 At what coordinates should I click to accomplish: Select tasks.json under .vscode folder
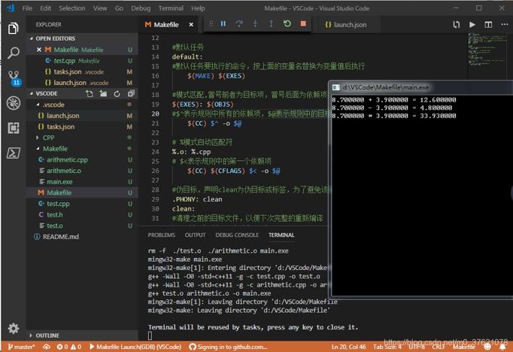click(83, 127)
